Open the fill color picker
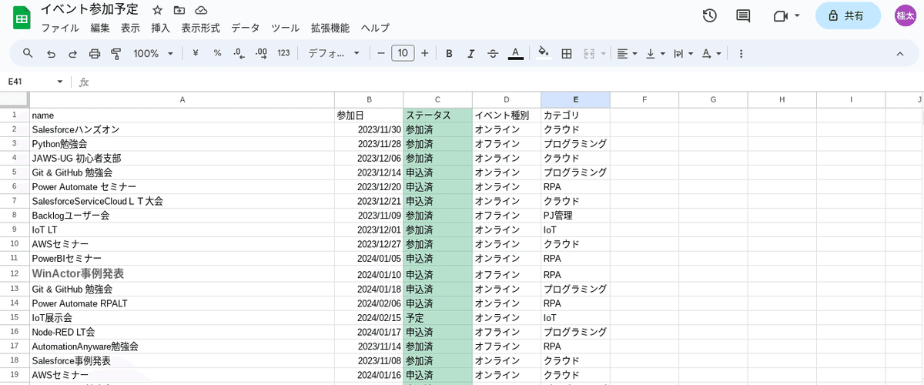 (544, 53)
